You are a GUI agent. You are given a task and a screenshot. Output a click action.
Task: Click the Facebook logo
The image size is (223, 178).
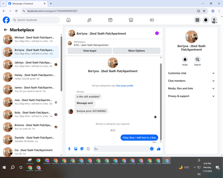(6, 20)
